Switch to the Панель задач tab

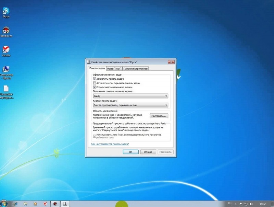97,68
